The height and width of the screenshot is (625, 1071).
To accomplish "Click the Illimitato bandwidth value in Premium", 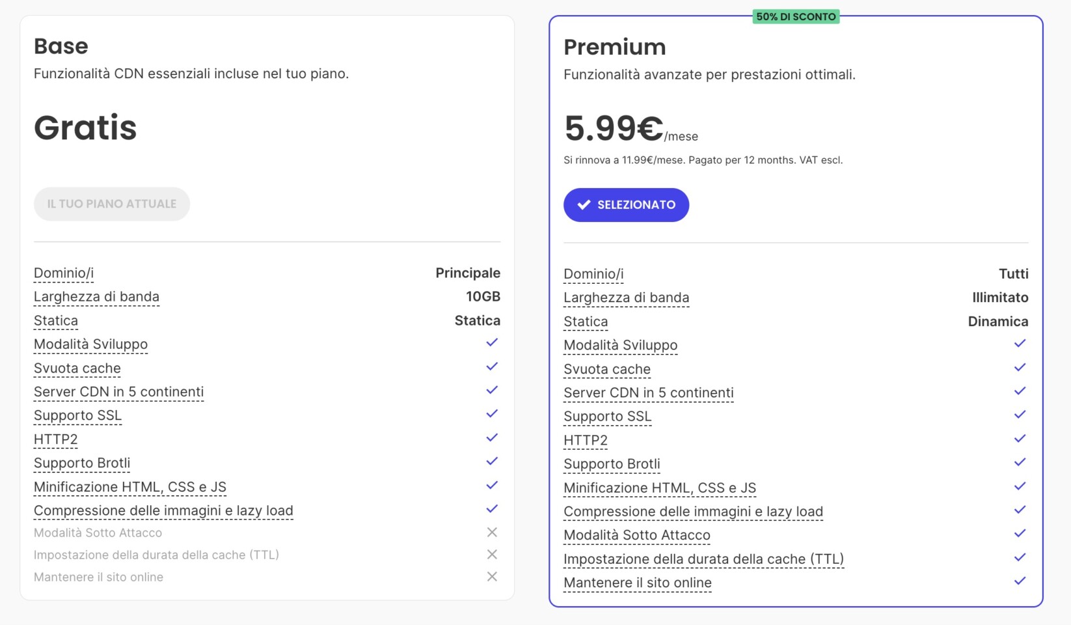I will [x=1000, y=298].
